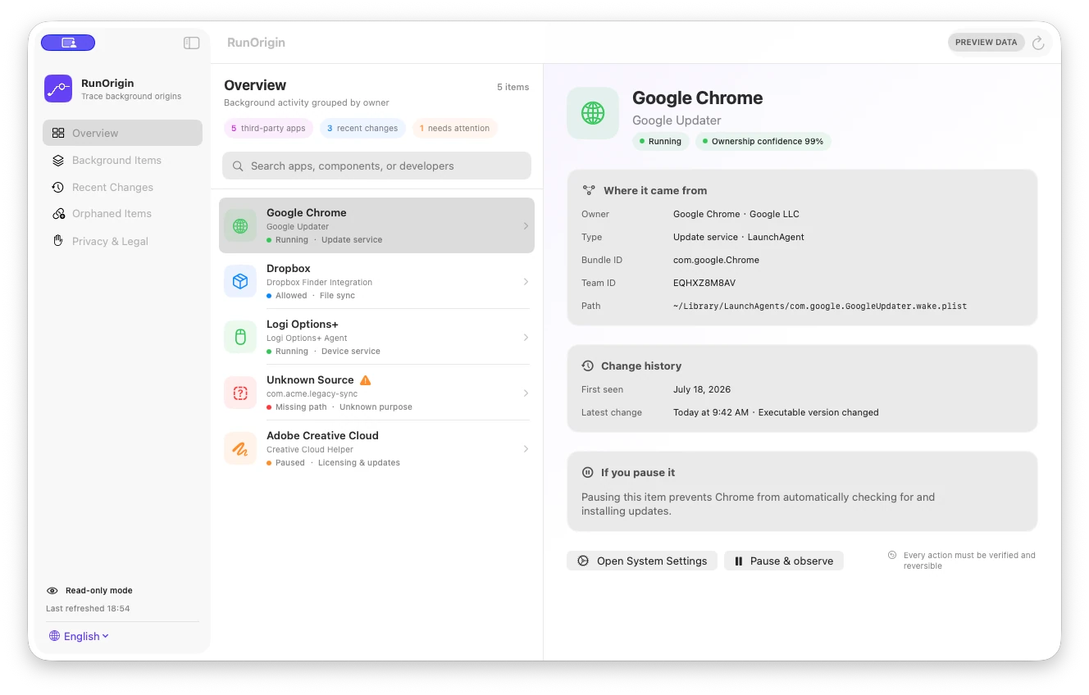Open the Overview sidebar section
The height and width of the screenshot is (695, 1089).
point(122,133)
